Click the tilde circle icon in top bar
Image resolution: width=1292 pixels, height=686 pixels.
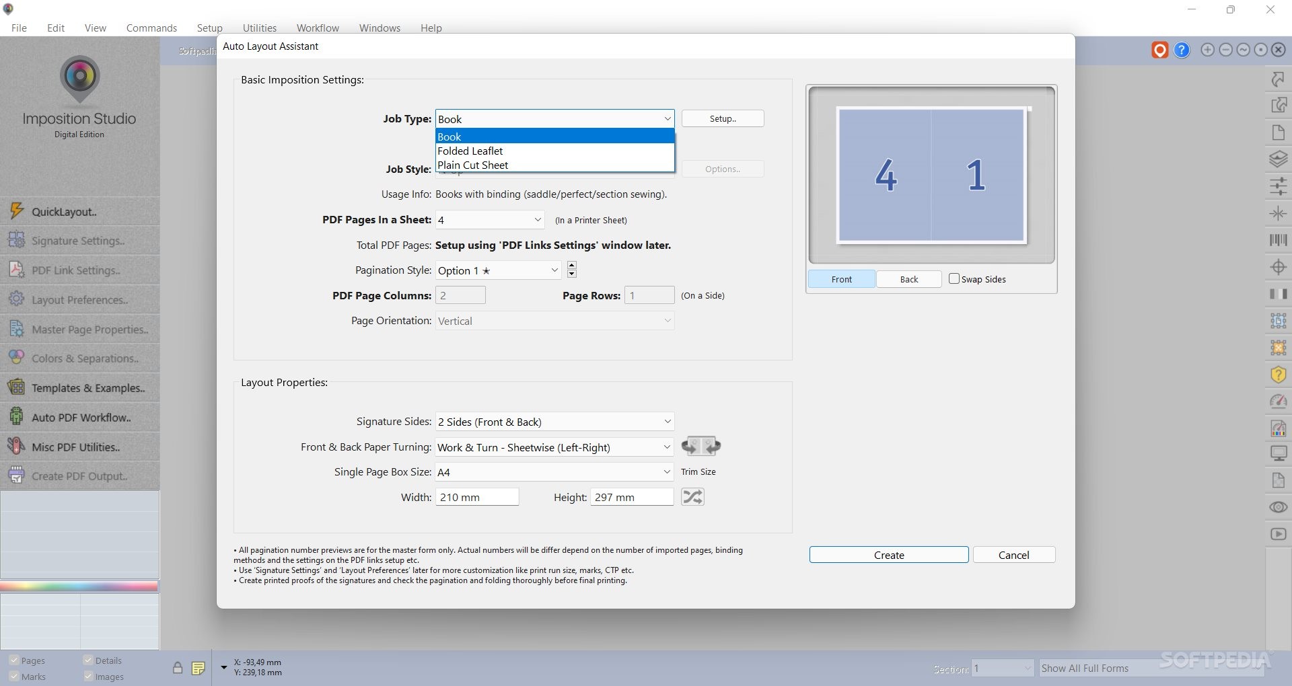coord(1243,50)
